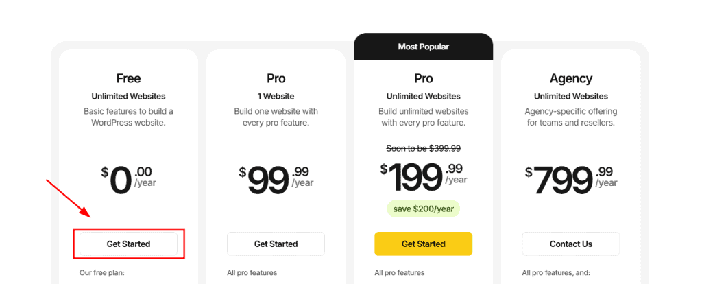
Task: Click Get Started on the $99.99 Pro plan
Action: tap(276, 244)
